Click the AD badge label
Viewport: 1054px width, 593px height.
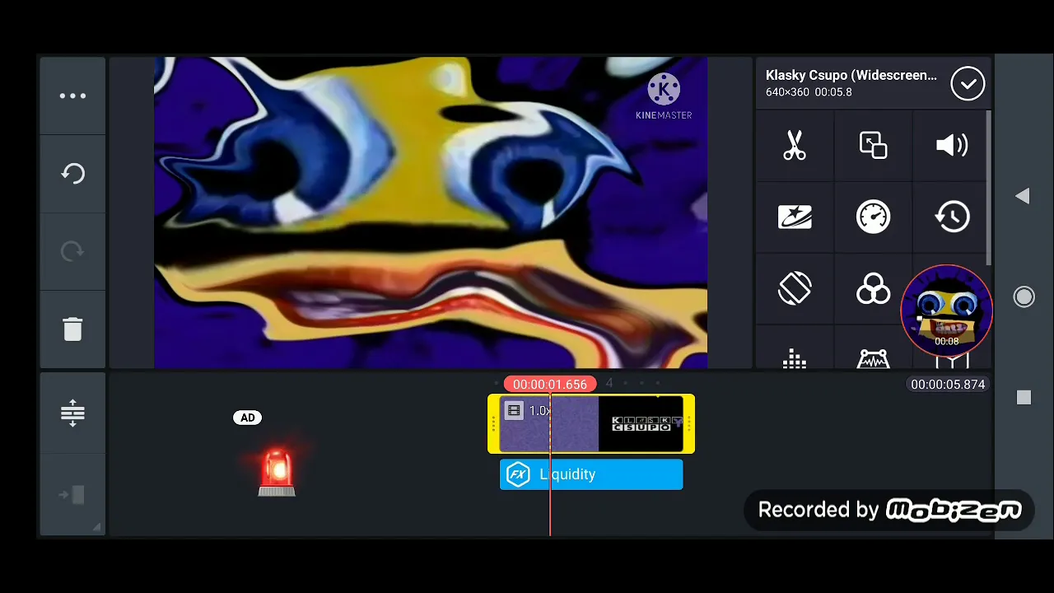[x=248, y=418]
